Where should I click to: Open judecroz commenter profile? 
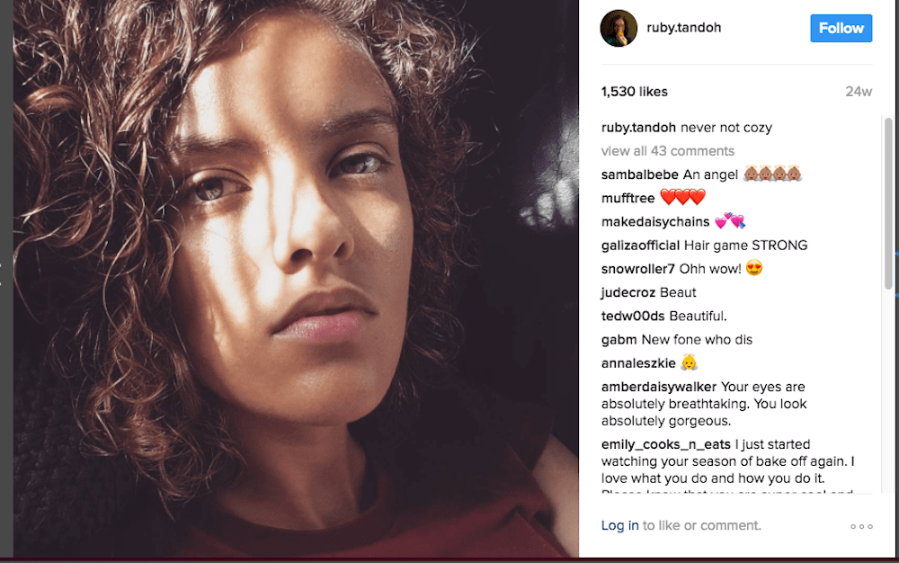[x=628, y=292]
